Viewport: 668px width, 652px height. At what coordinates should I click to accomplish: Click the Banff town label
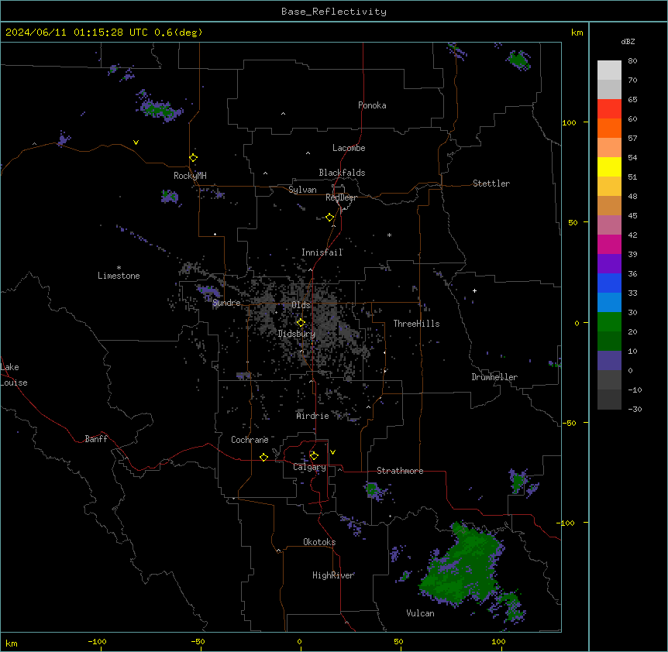click(x=96, y=439)
